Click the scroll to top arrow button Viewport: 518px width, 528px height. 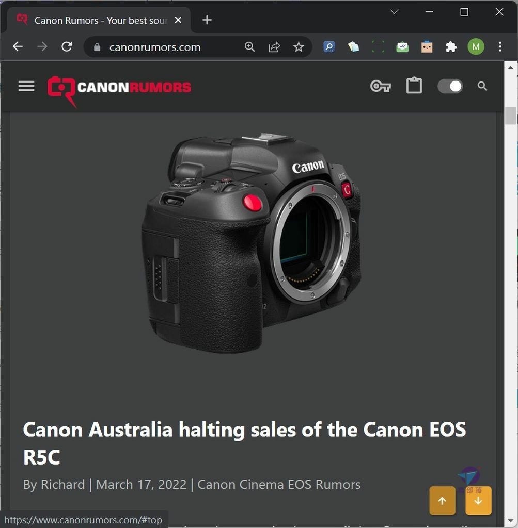(x=442, y=500)
